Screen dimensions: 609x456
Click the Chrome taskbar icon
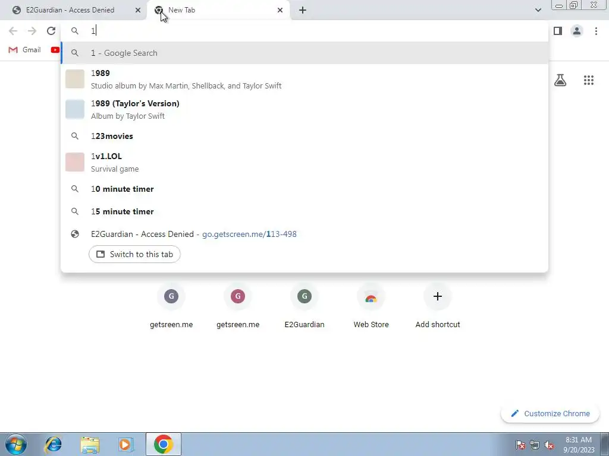click(164, 444)
